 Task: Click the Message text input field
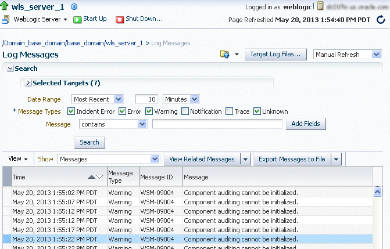click(x=217, y=124)
